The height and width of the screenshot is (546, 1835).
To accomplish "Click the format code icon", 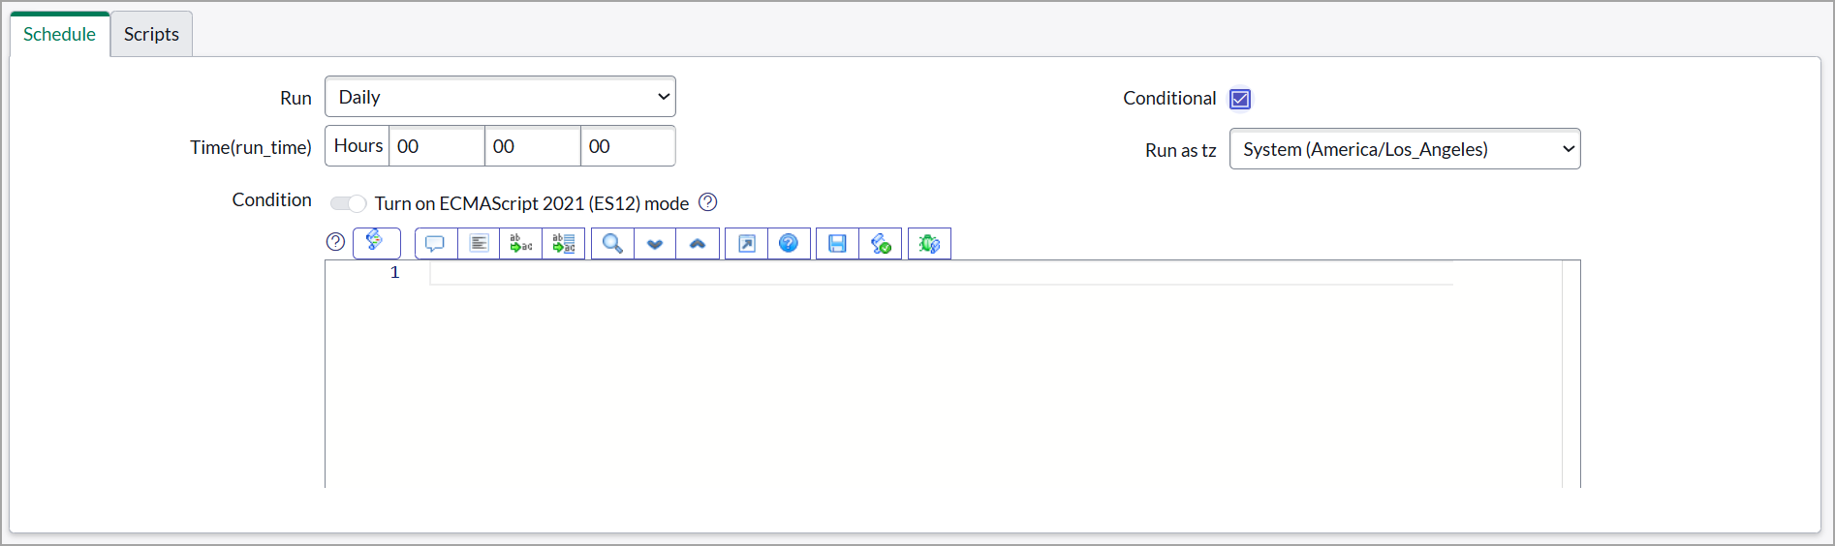I will coord(479,244).
